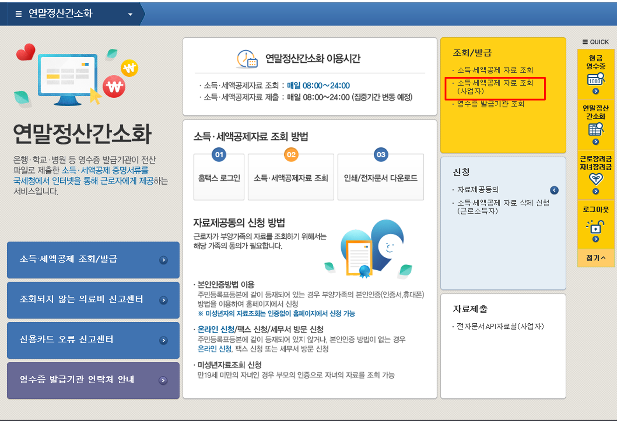Viewport: 617px width, 421px height.
Task: Click the 로그아웃 padlock icon
Action: pyautogui.click(x=596, y=227)
